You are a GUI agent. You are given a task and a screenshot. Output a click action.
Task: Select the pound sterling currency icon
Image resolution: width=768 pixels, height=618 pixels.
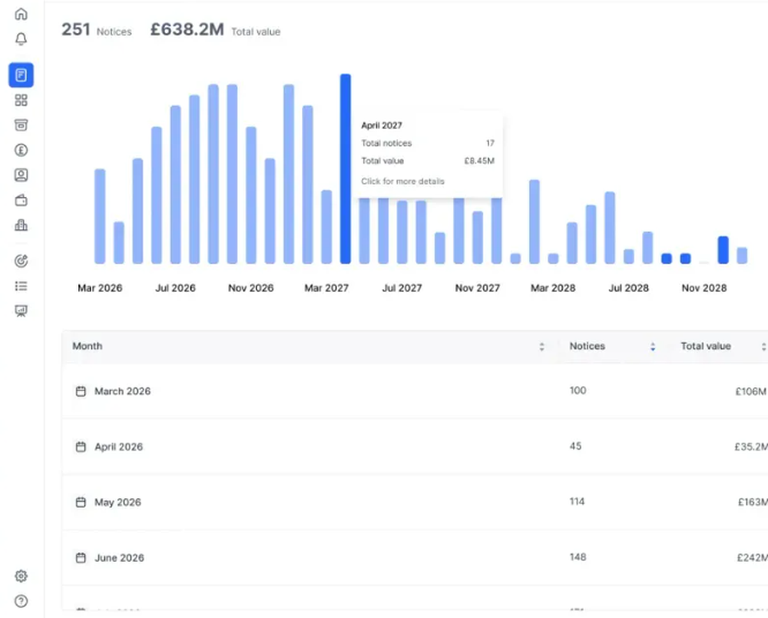click(x=21, y=150)
